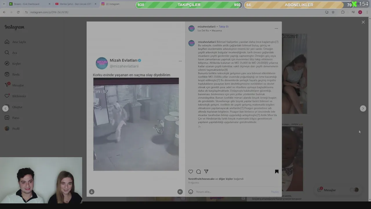This screenshot has height=209, width=371.
Task: Go to the previous post arrow
Action: [6, 109]
